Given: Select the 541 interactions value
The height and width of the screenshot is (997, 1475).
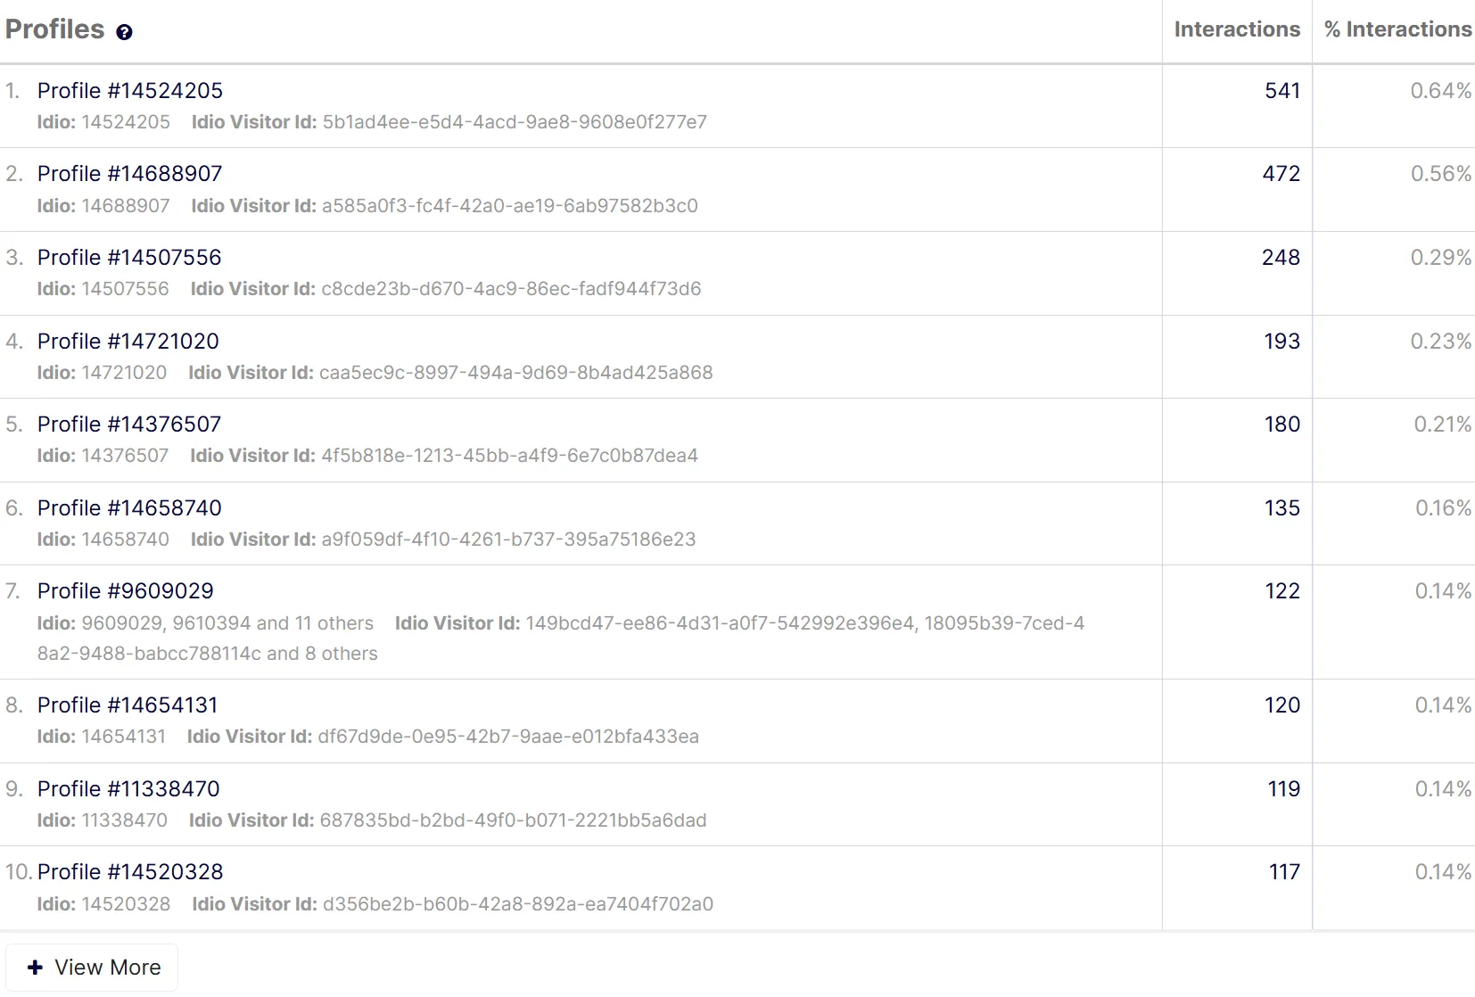Looking at the screenshot, I should 1282,91.
